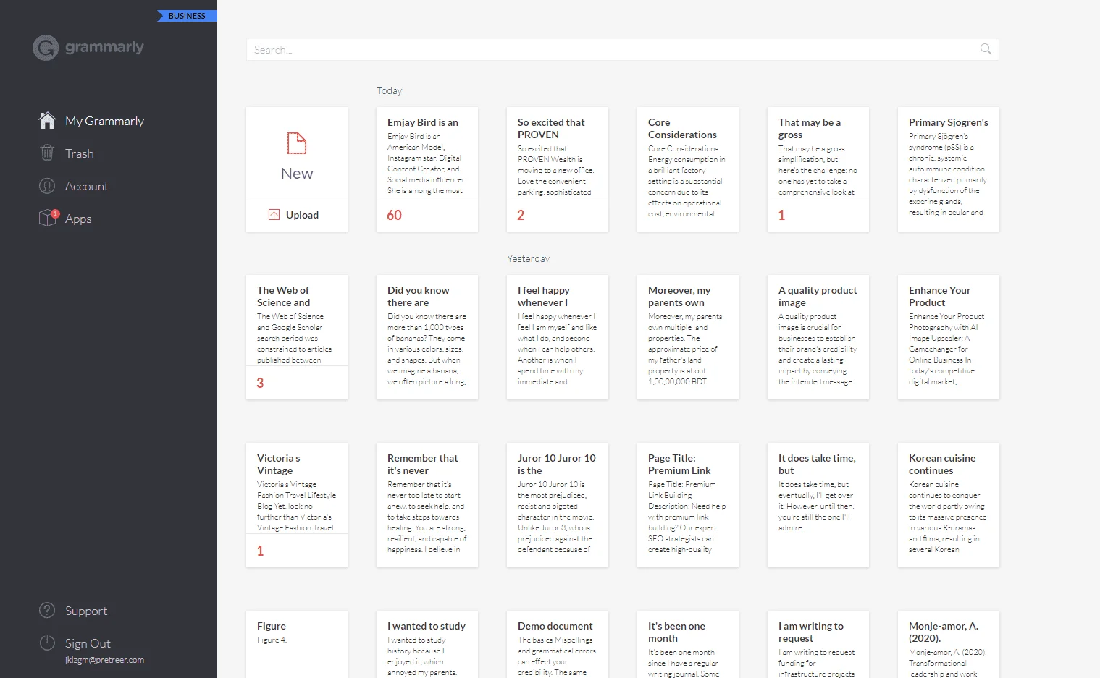Image resolution: width=1100 pixels, height=678 pixels.
Task: Click the Account profile icon
Action: coord(47,186)
